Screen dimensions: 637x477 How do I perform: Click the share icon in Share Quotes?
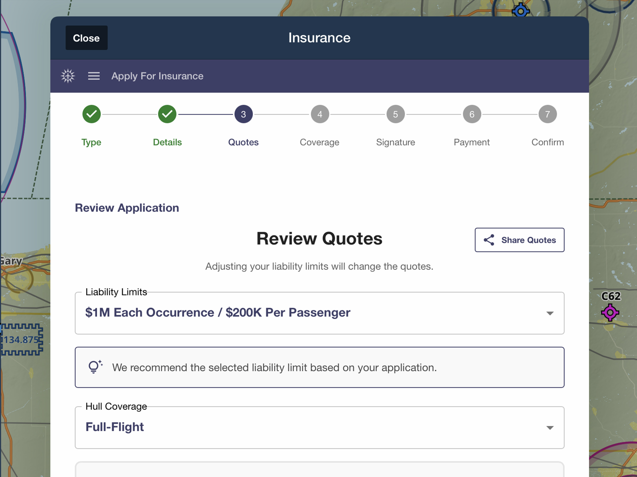[489, 240]
